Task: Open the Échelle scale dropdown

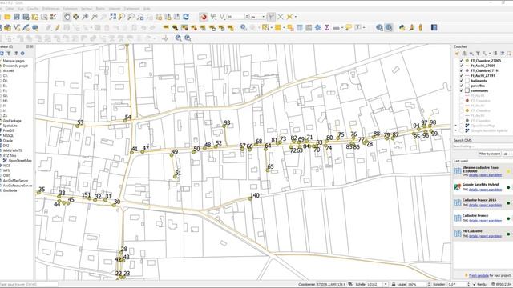Action: 385,285
